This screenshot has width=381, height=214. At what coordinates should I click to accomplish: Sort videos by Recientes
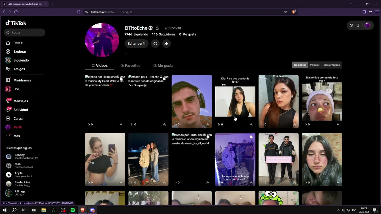point(300,65)
